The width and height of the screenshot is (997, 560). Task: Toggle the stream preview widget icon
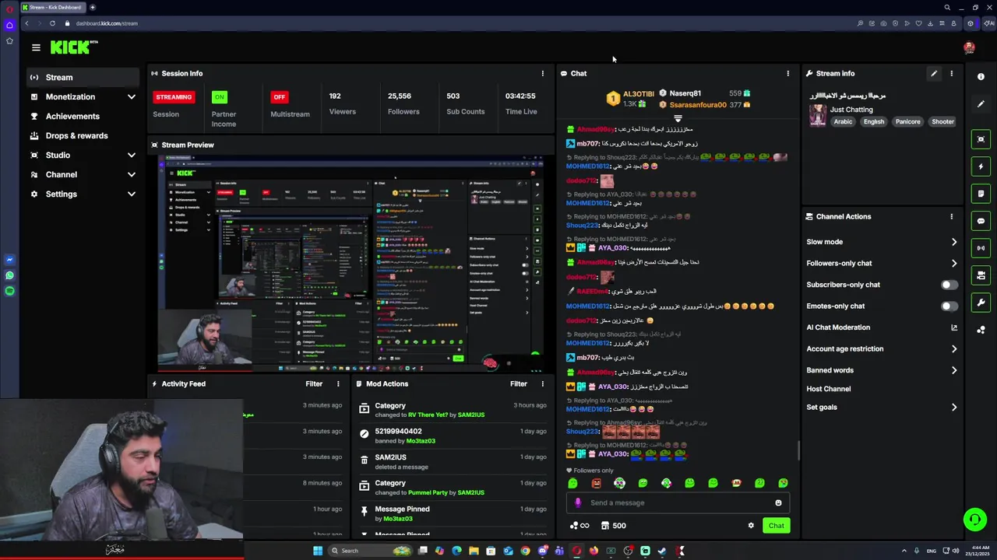click(x=981, y=139)
